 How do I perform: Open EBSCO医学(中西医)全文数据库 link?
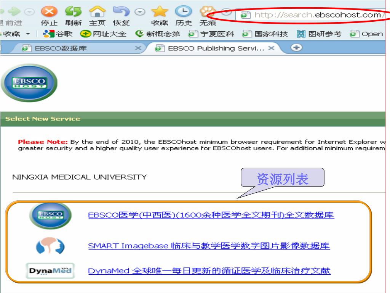211,215
